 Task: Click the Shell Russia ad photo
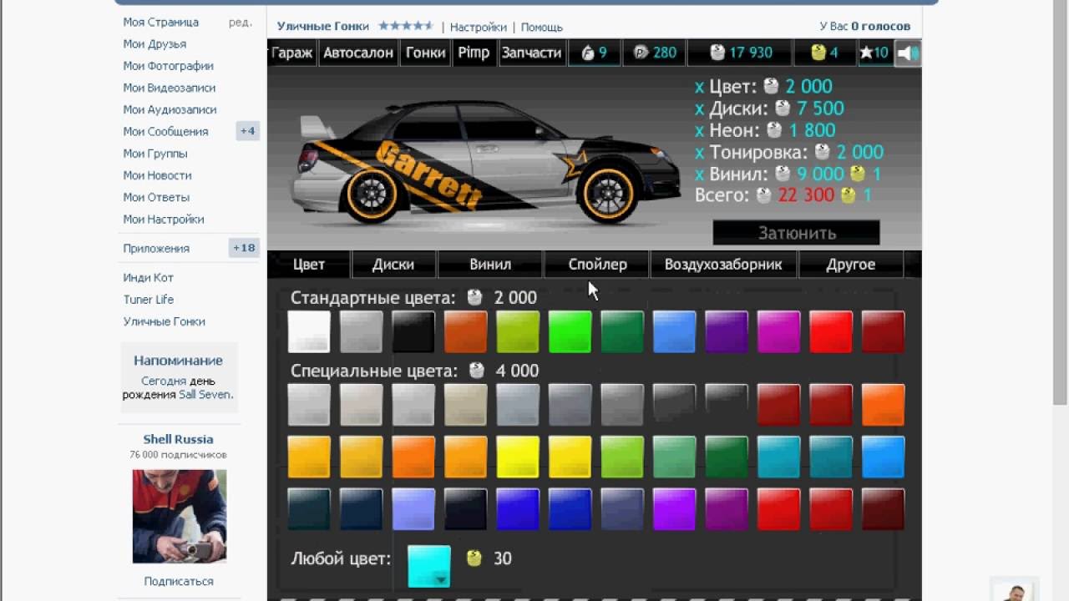pos(180,516)
